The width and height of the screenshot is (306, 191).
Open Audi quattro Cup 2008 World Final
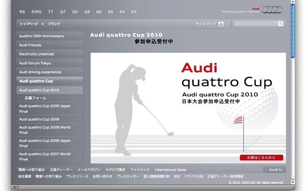pos(50,130)
